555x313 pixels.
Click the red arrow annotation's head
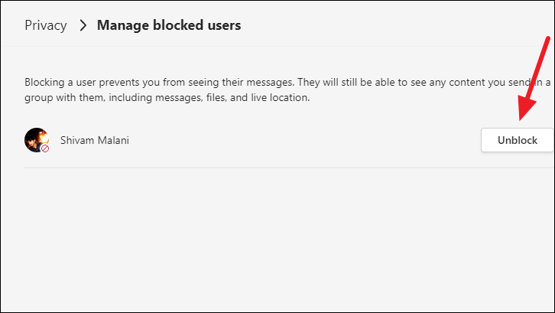[x=526, y=106]
